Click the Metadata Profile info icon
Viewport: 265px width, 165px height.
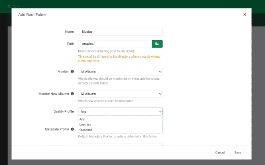coord(72,129)
